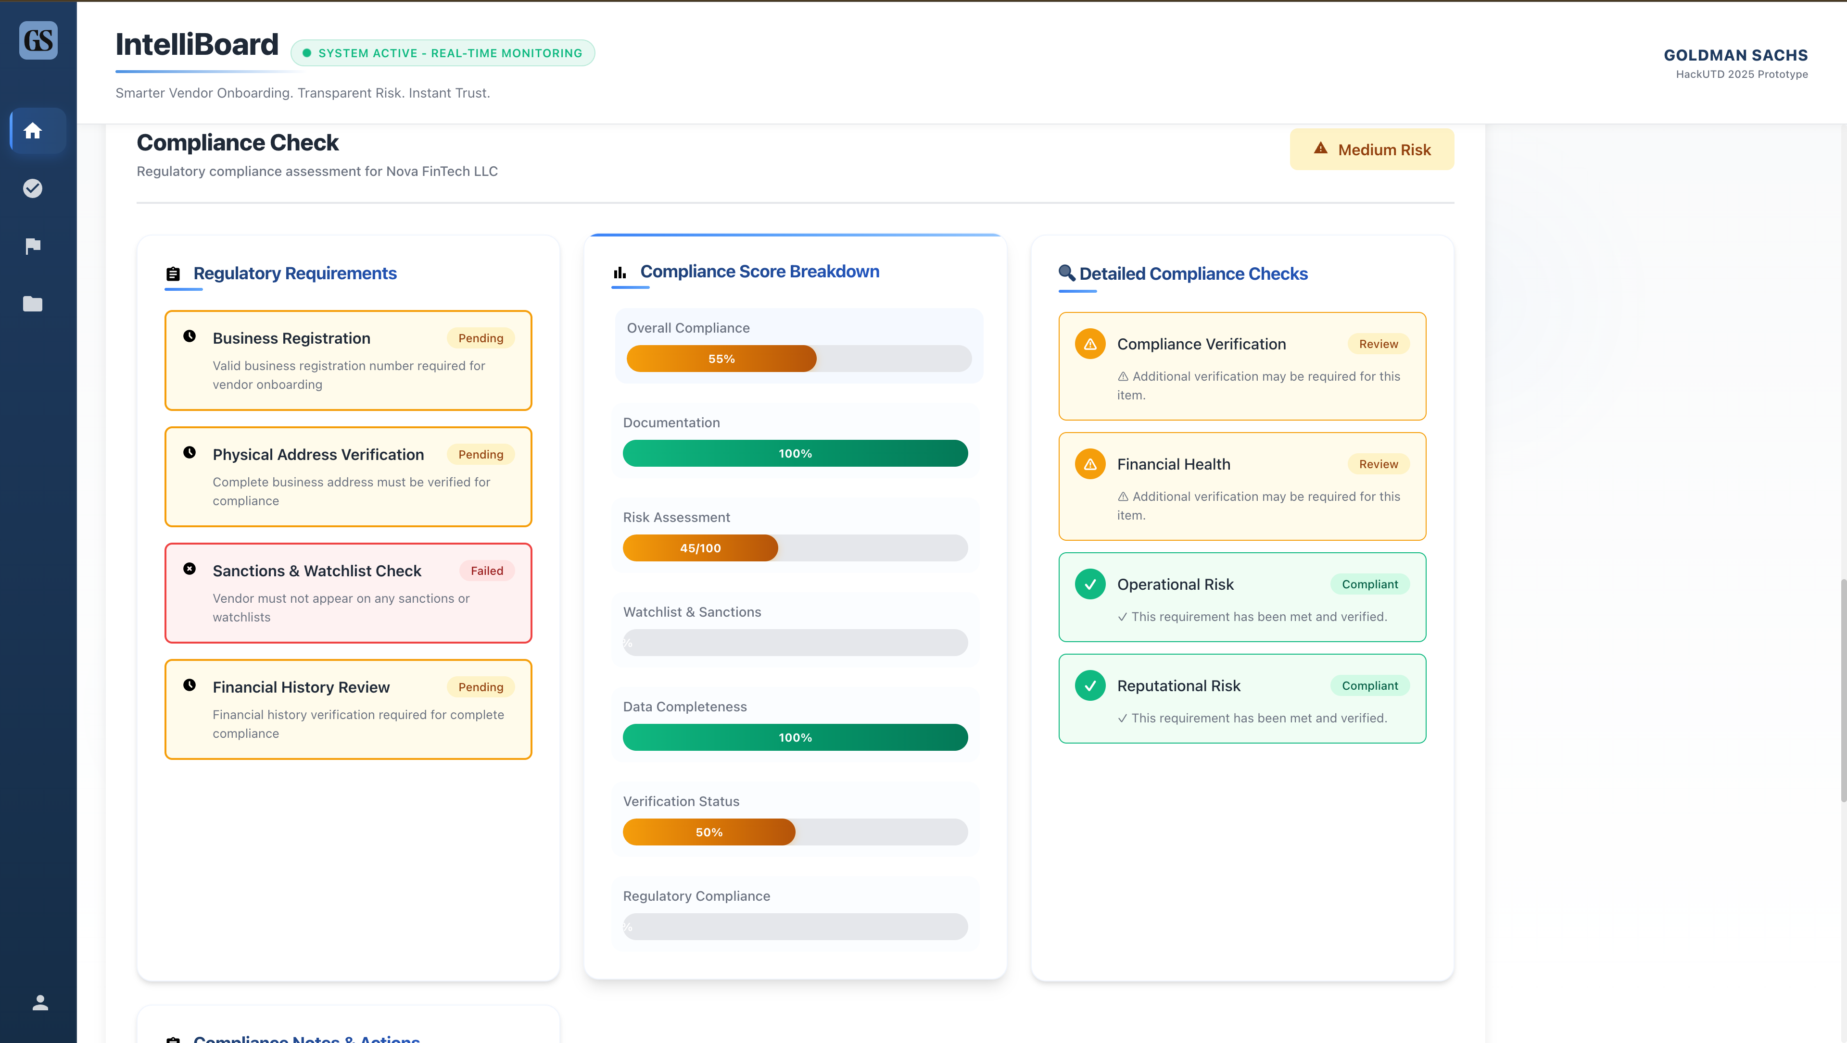Select the flag sidebar icon
This screenshot has height=1043, width=1847.
(x=33, y=247)
